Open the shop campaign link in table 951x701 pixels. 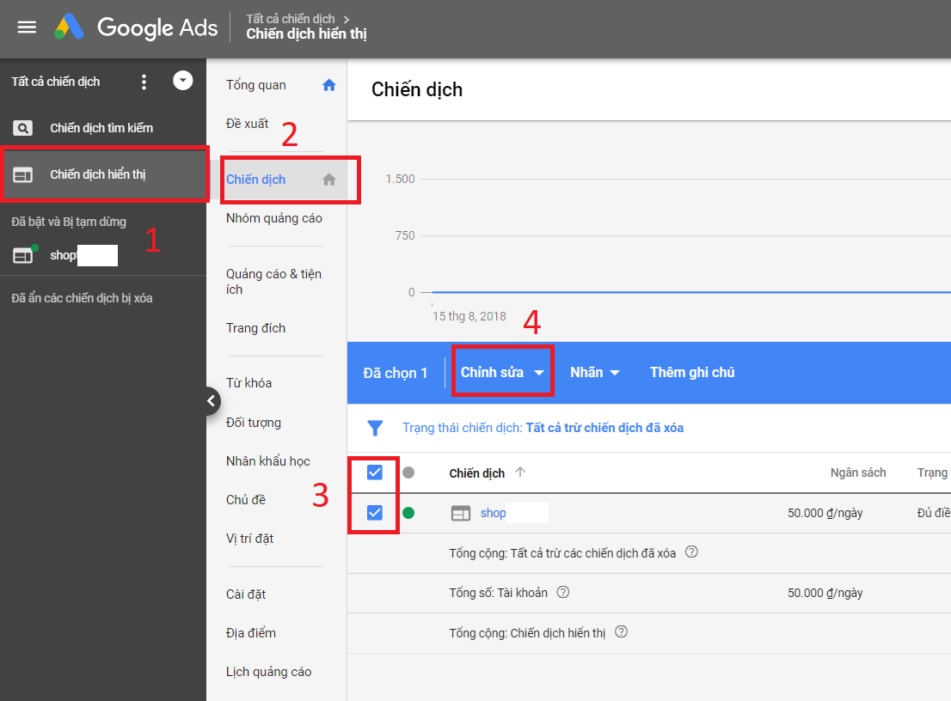493,513
